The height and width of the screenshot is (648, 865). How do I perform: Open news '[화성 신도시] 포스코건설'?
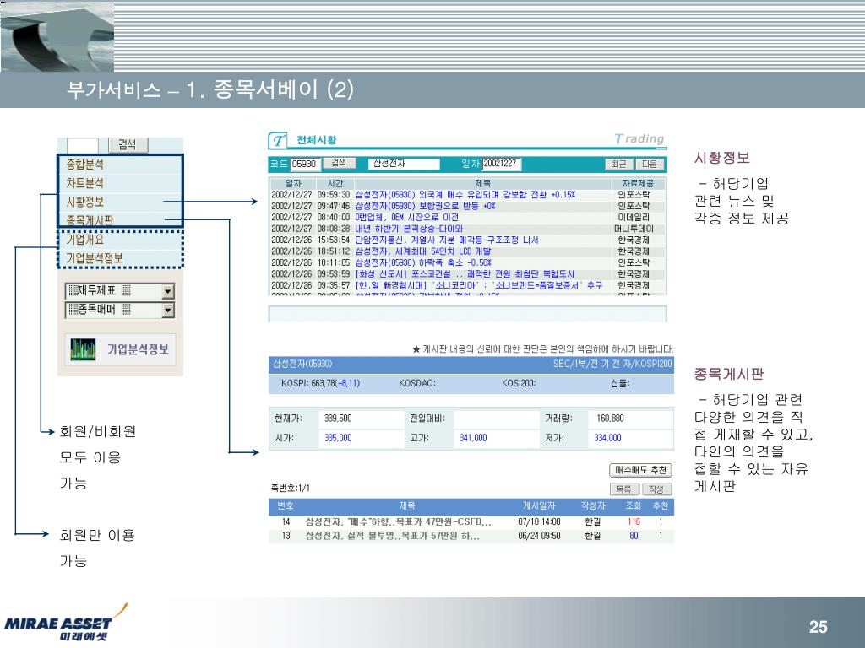(x=465, y=274)
